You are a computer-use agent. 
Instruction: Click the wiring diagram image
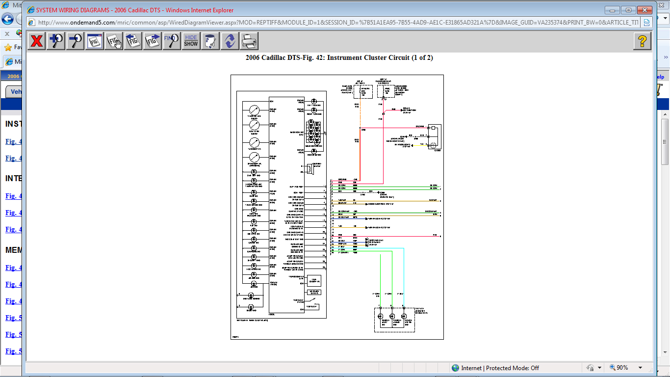(x=337, y=207)
